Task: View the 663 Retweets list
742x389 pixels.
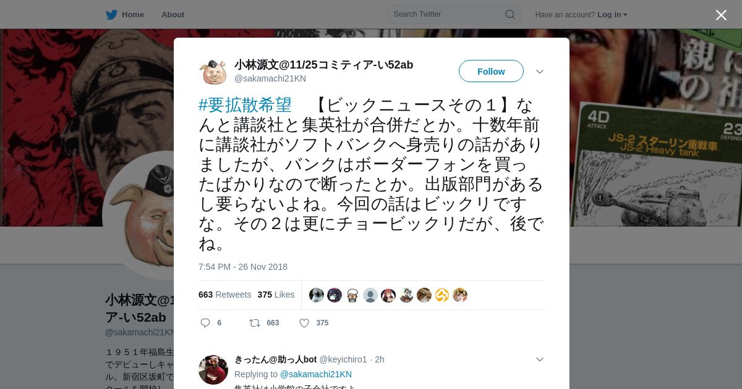Action: [224, 295]
